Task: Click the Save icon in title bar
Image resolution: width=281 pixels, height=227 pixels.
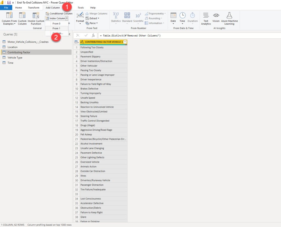Action: tap(9, 2)
